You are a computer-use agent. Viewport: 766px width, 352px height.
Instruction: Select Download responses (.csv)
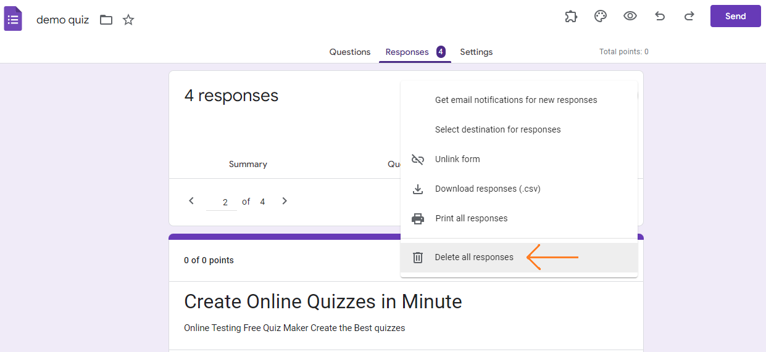tap(487, 189)
